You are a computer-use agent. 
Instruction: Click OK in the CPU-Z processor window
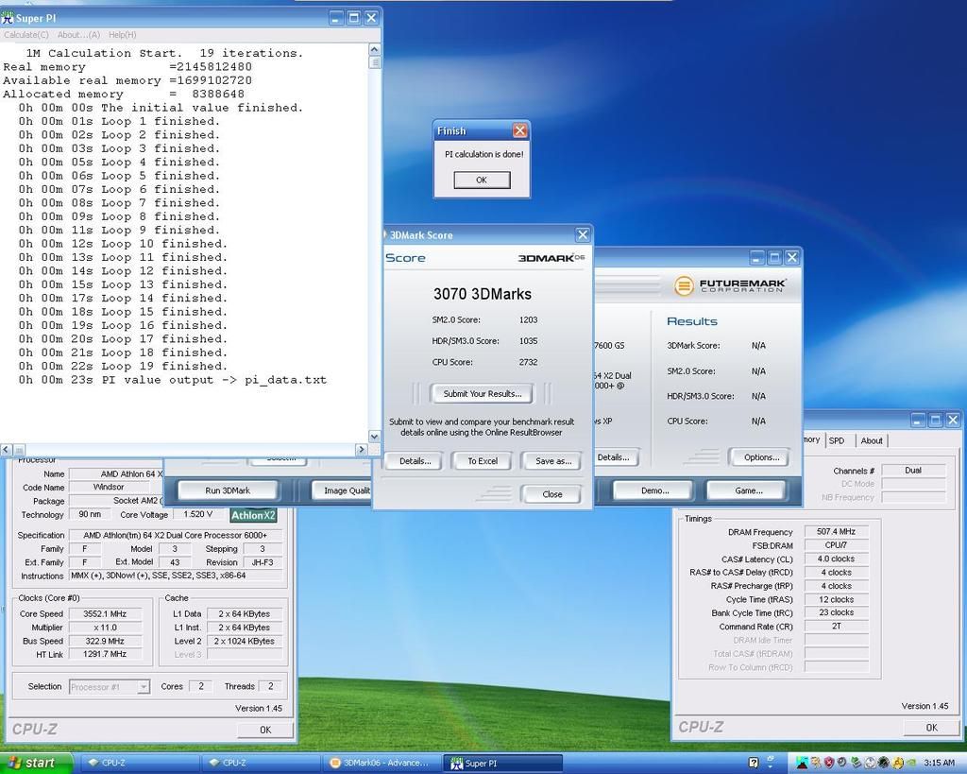tap(265, 730)
